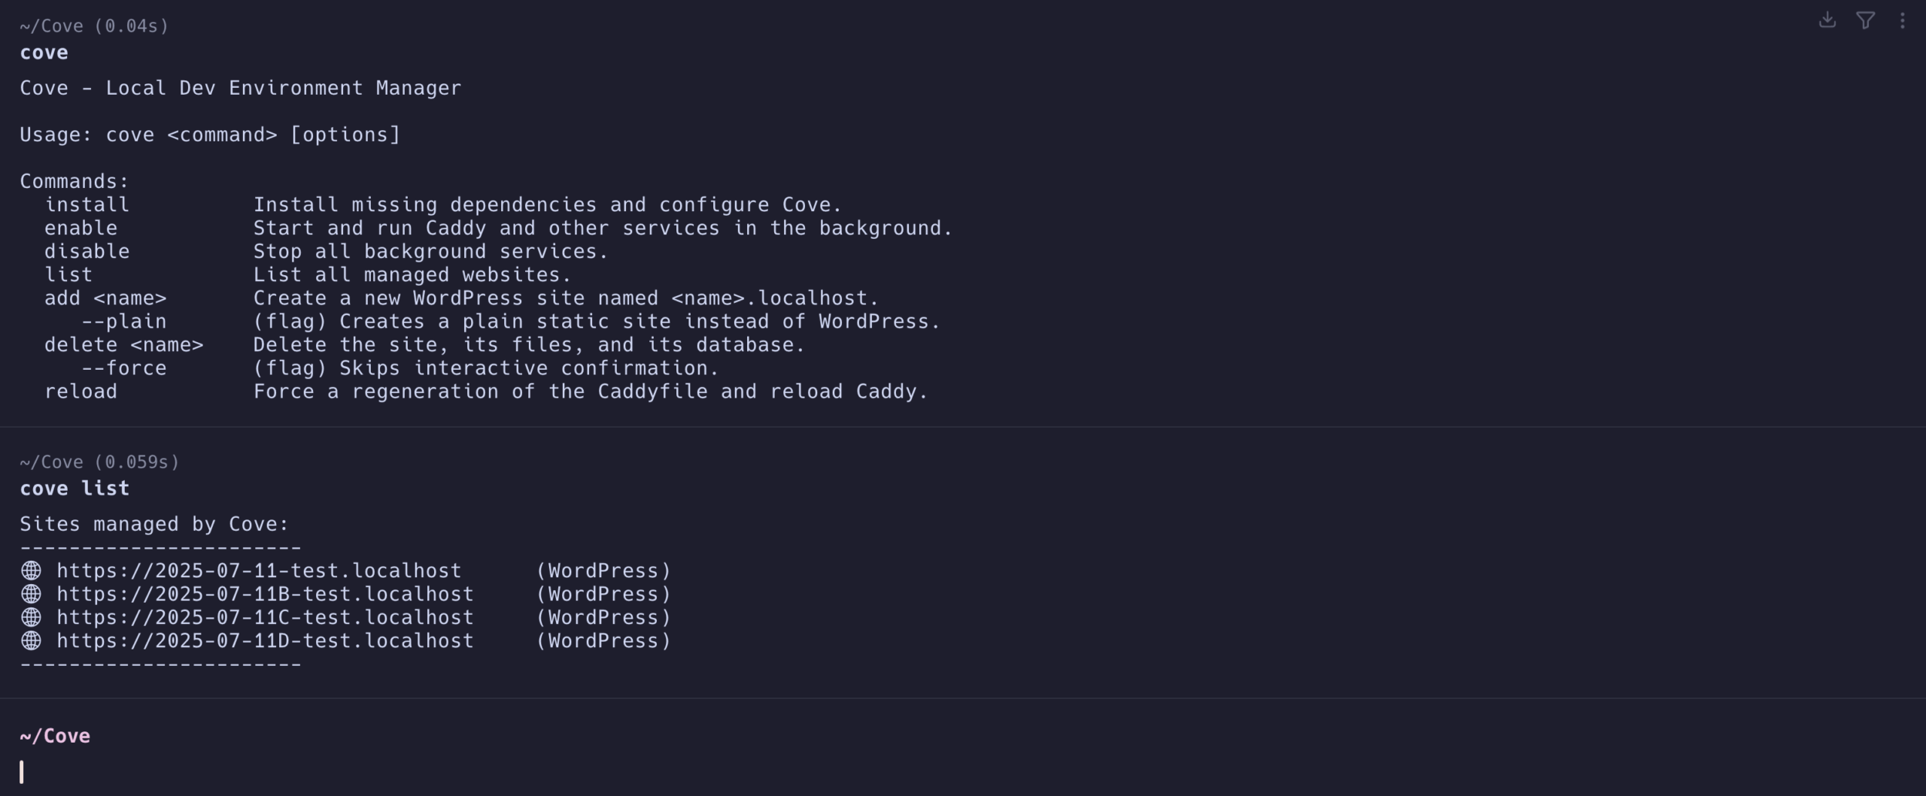Open https://2025-07-11C-test.localhost link
This screenshot has width=1926, height=796.
point(265,617)
